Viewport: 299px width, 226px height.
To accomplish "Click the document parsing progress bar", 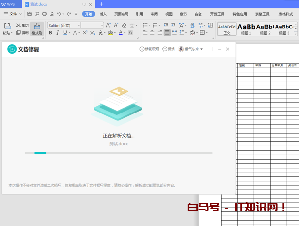I will point(119,153).
